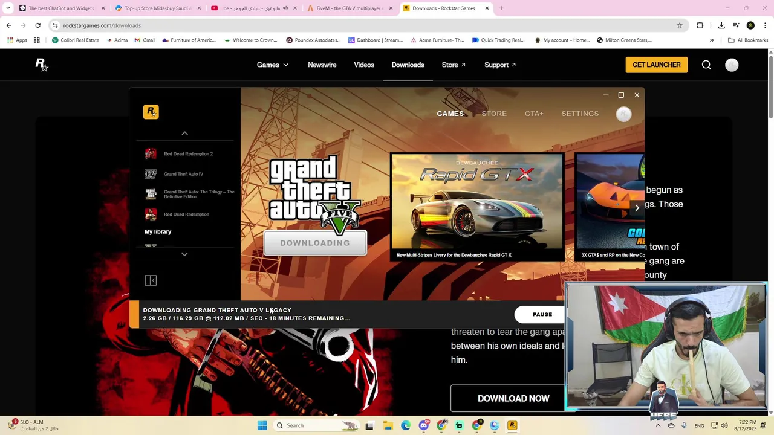
Task: Switch to GAMES tab in launcher
Action: click(450, 114)
